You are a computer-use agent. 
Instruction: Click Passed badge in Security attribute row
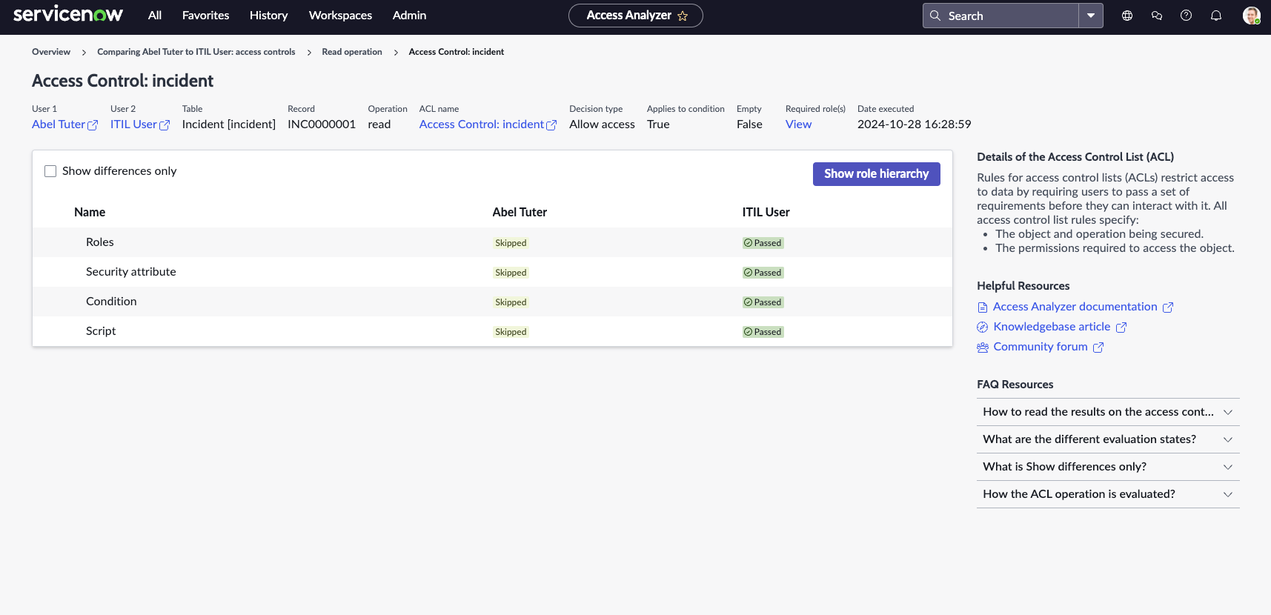[x=763, y=273]
